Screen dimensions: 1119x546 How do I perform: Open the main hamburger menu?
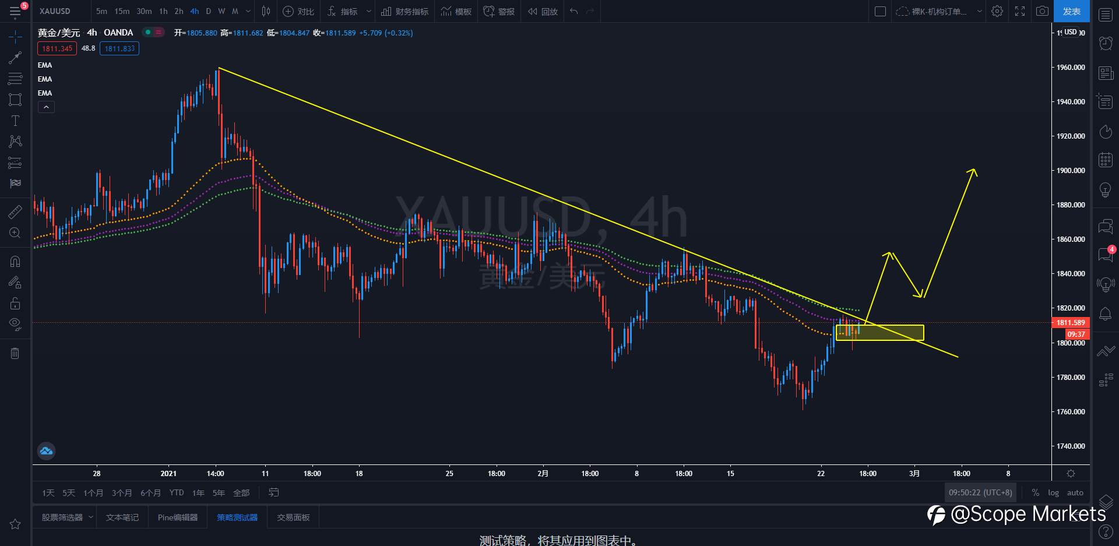pyautogui.click(x=15, y=11)
